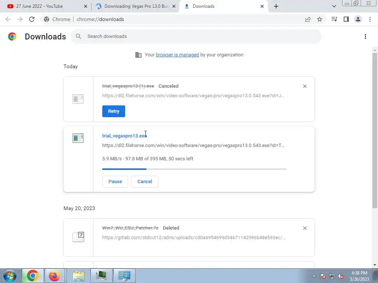
Task: Close the 27 June 2022 YouTube tab
Action: [x=86, y=6]
